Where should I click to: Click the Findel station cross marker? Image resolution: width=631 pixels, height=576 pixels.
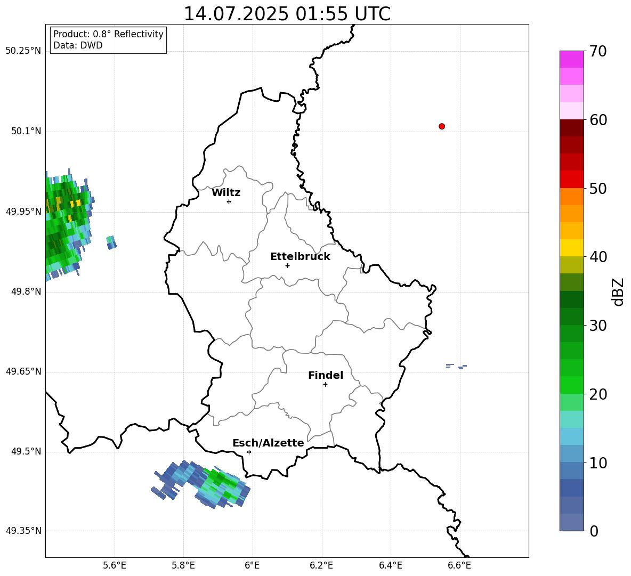point(325,385)
